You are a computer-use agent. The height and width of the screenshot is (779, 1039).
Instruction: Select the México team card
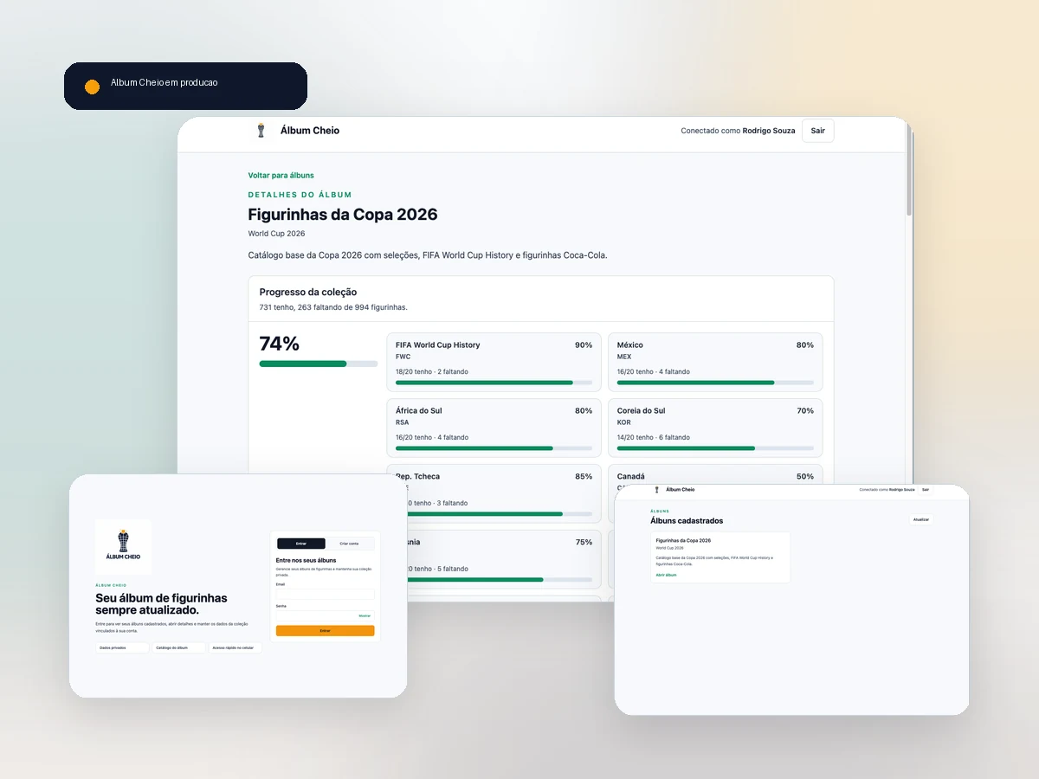pos(715,363)
